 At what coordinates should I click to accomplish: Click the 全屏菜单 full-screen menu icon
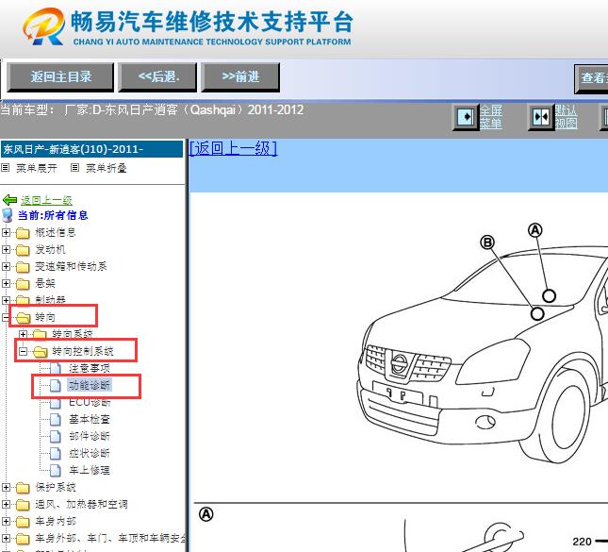click(x=466, y=117)
